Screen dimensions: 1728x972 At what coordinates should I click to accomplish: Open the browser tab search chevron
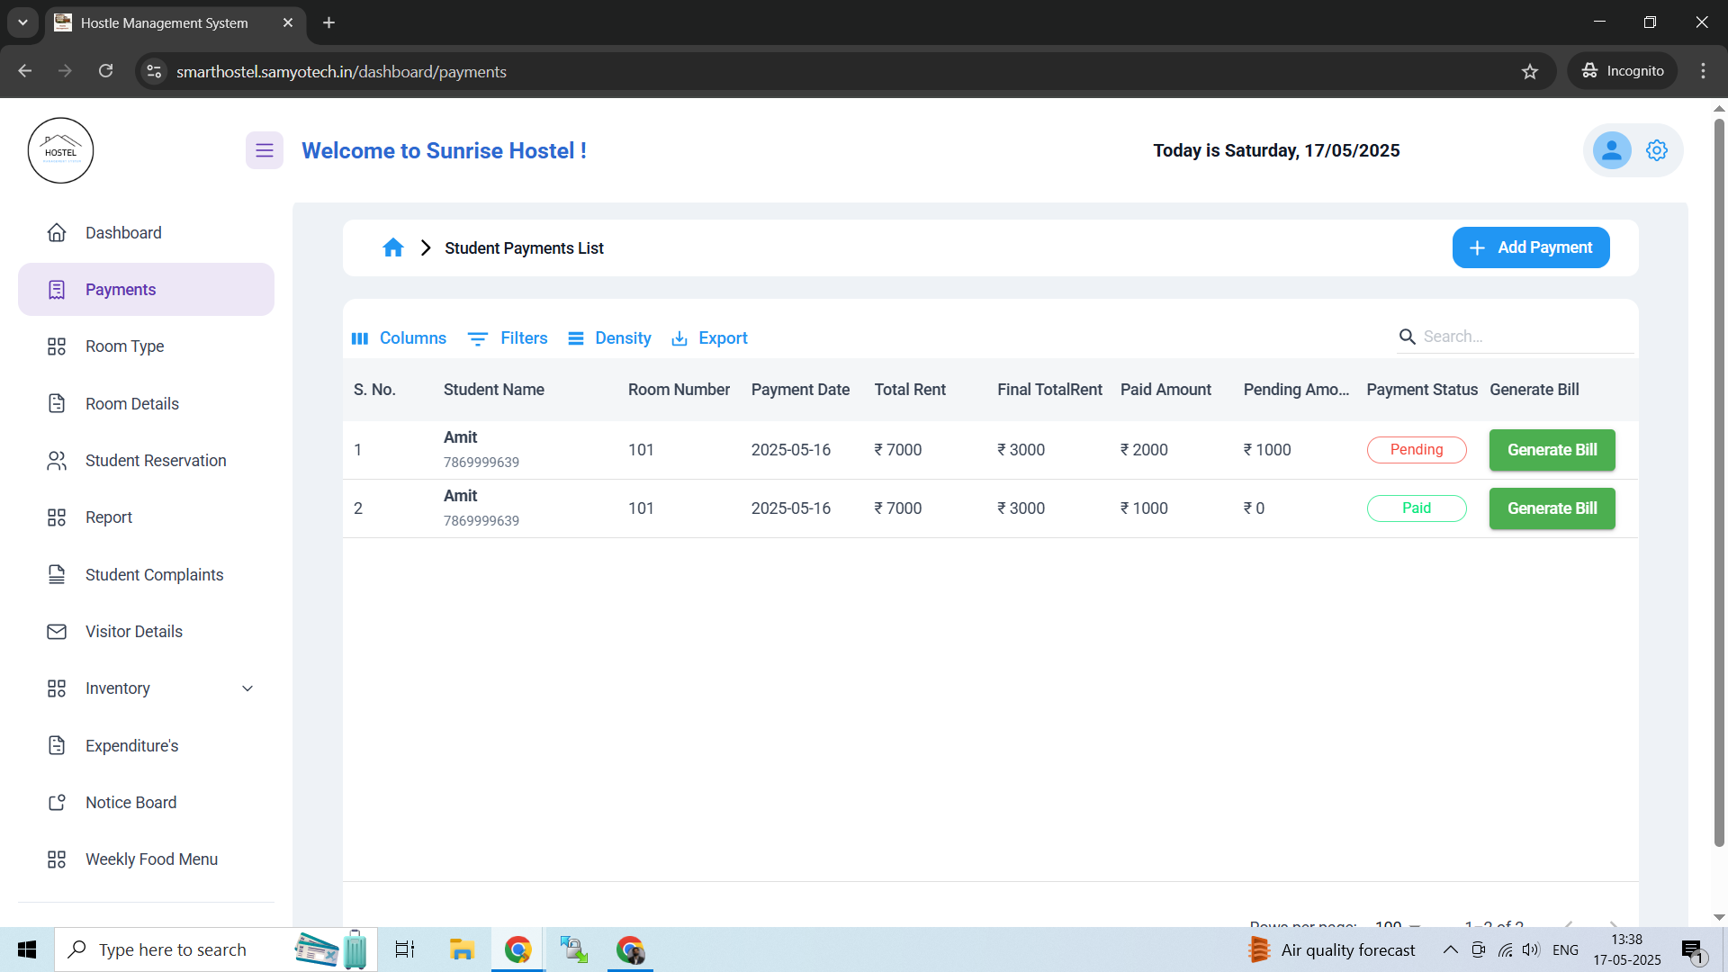point(22,22)
